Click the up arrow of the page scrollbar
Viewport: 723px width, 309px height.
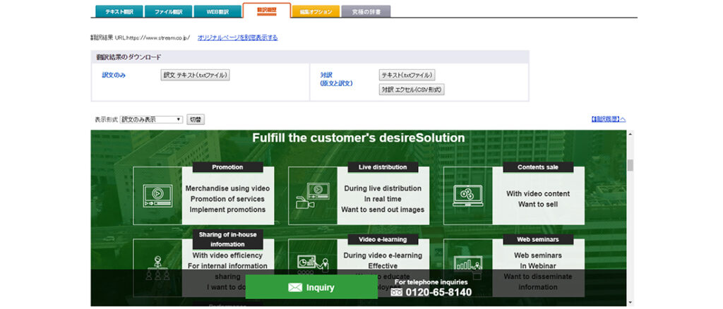pos(631,133)
